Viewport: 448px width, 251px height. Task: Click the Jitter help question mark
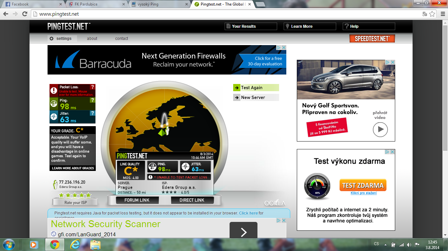pos(92,113)
